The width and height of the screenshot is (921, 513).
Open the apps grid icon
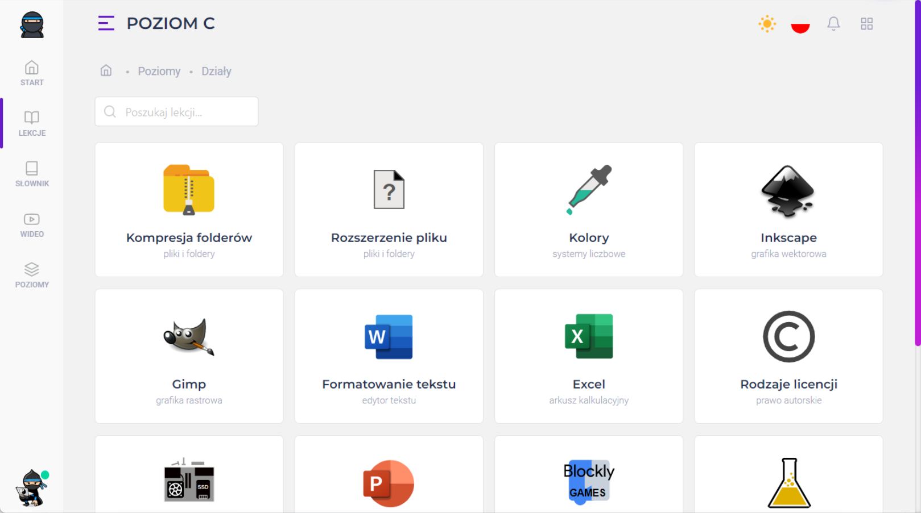pyautogui.click(x=866, y=24)
